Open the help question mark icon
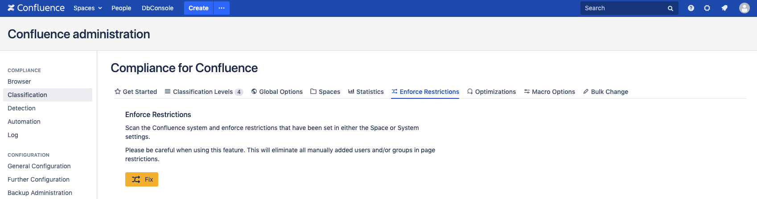The height and width of the screenshot is (199, 757). tap(691, 8)
